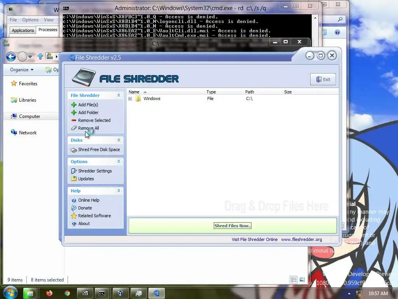
Task: Click the Shred Files Now button
Action: click(232, 226)
